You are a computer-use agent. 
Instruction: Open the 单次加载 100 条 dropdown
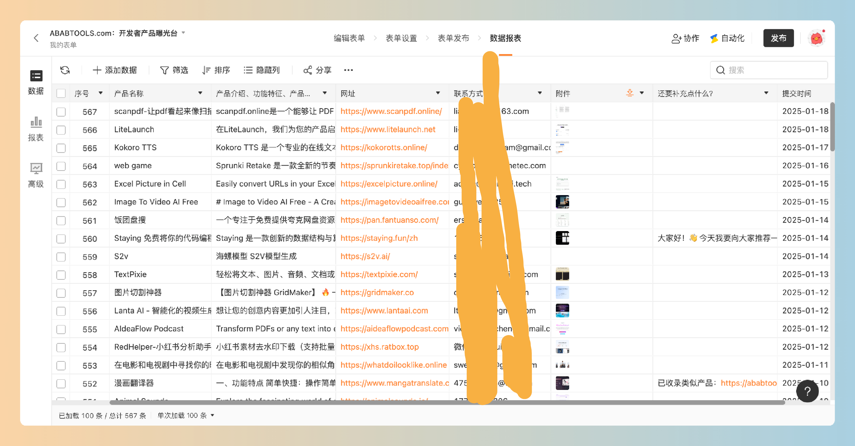[x=186, y=415]
